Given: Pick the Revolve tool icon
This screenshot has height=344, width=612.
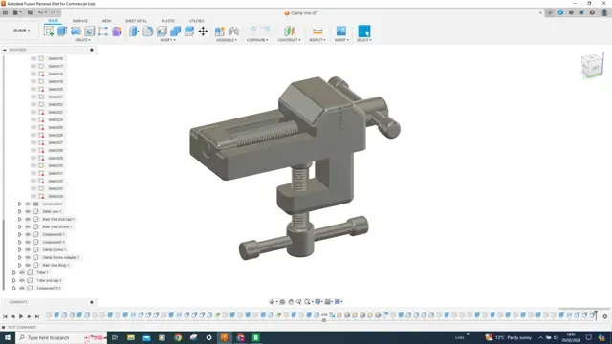Looking at the screenshot, I should [76, 32].
